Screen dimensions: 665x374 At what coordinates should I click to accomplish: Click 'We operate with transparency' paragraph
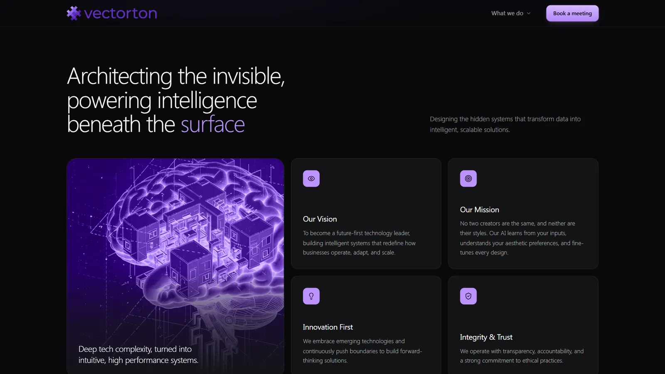coord(522,356)
